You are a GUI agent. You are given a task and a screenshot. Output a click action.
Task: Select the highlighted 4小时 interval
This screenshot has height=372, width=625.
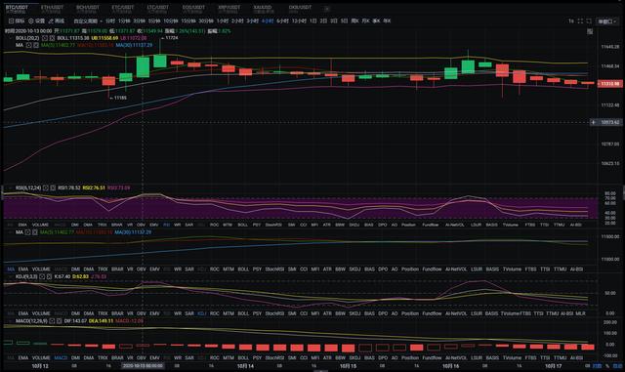[x=267, y=21]
